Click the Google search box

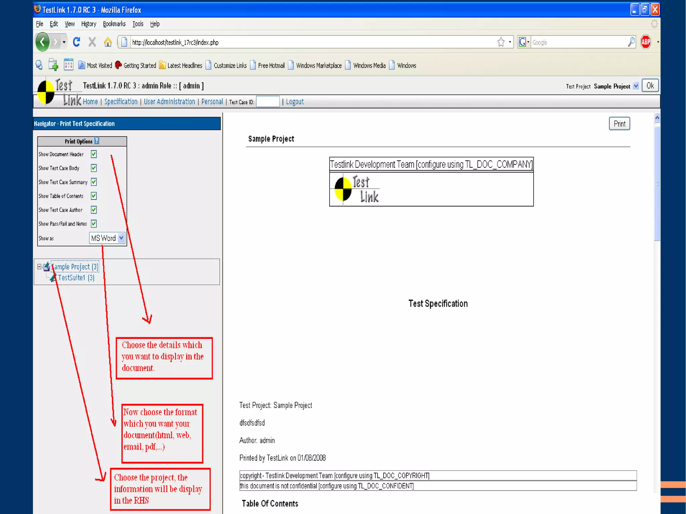[579, 42]
